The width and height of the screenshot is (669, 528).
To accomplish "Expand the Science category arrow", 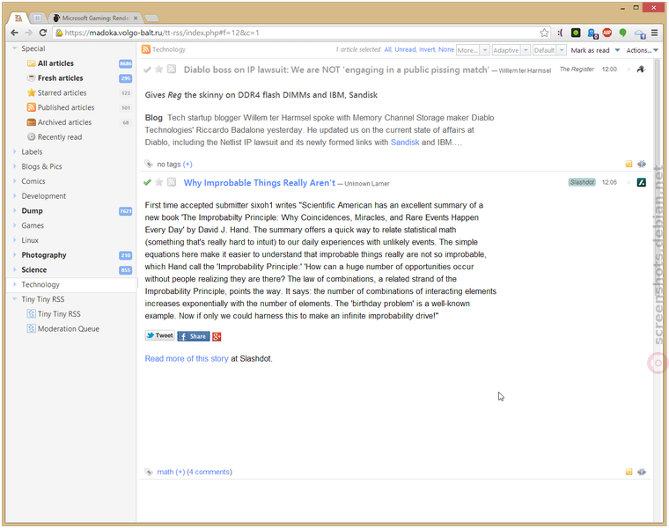I will [14, 269].
